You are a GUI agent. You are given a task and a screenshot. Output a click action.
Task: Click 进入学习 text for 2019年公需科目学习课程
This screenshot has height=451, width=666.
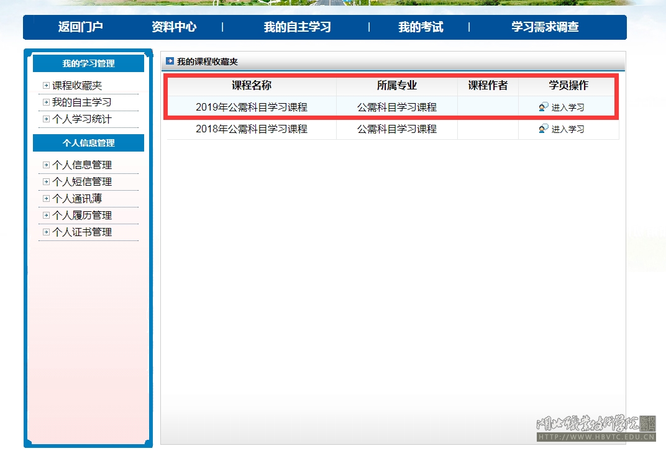pos(568,107)
